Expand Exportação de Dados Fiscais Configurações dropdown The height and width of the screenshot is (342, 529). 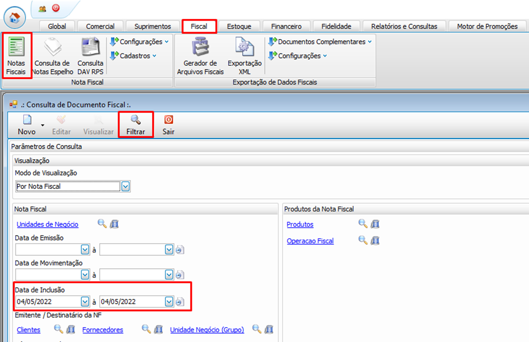coord(298,56)
